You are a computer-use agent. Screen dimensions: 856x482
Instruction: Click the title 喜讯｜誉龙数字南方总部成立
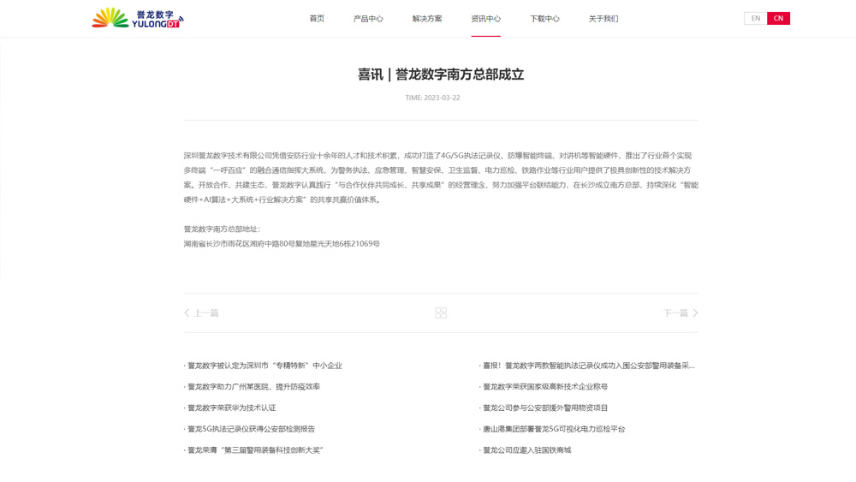coord(441,74)
